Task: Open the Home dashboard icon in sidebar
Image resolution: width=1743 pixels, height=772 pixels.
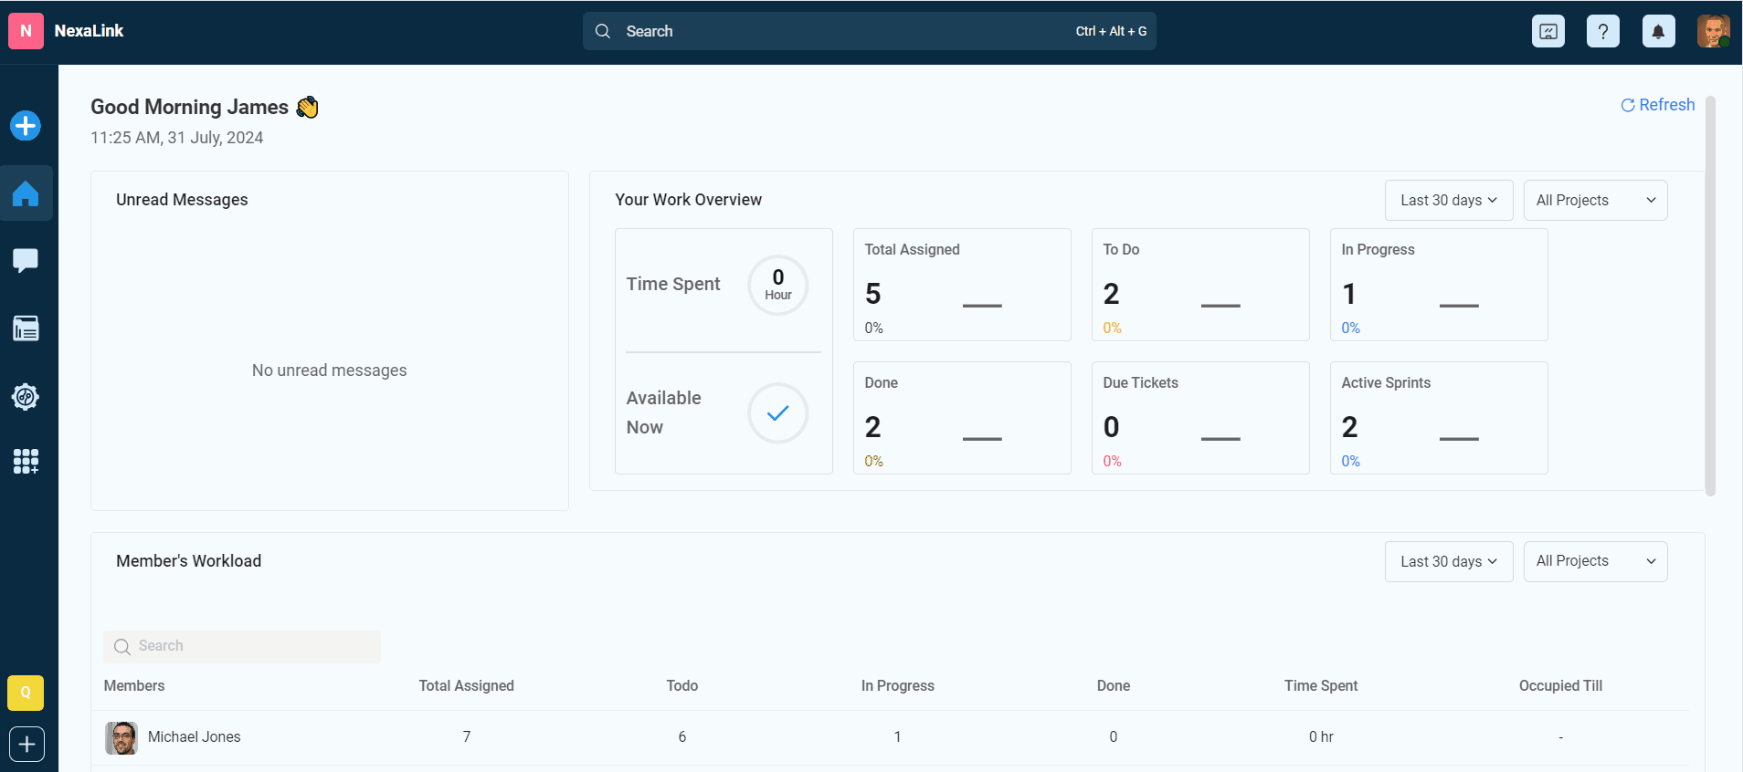Action: pos(26,193)
